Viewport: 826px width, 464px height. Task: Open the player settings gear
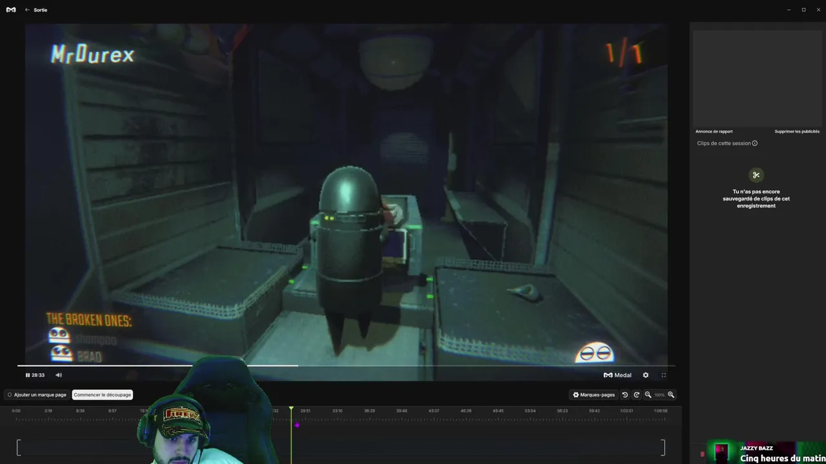point(645,375)
